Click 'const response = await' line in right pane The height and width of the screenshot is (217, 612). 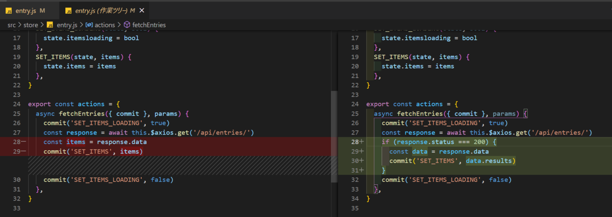pyautogui.click(x=487, y=132)
